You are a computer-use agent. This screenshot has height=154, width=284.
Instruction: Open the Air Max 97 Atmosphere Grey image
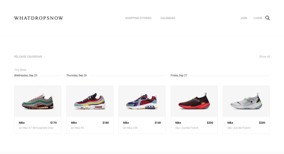pos(38,101)
